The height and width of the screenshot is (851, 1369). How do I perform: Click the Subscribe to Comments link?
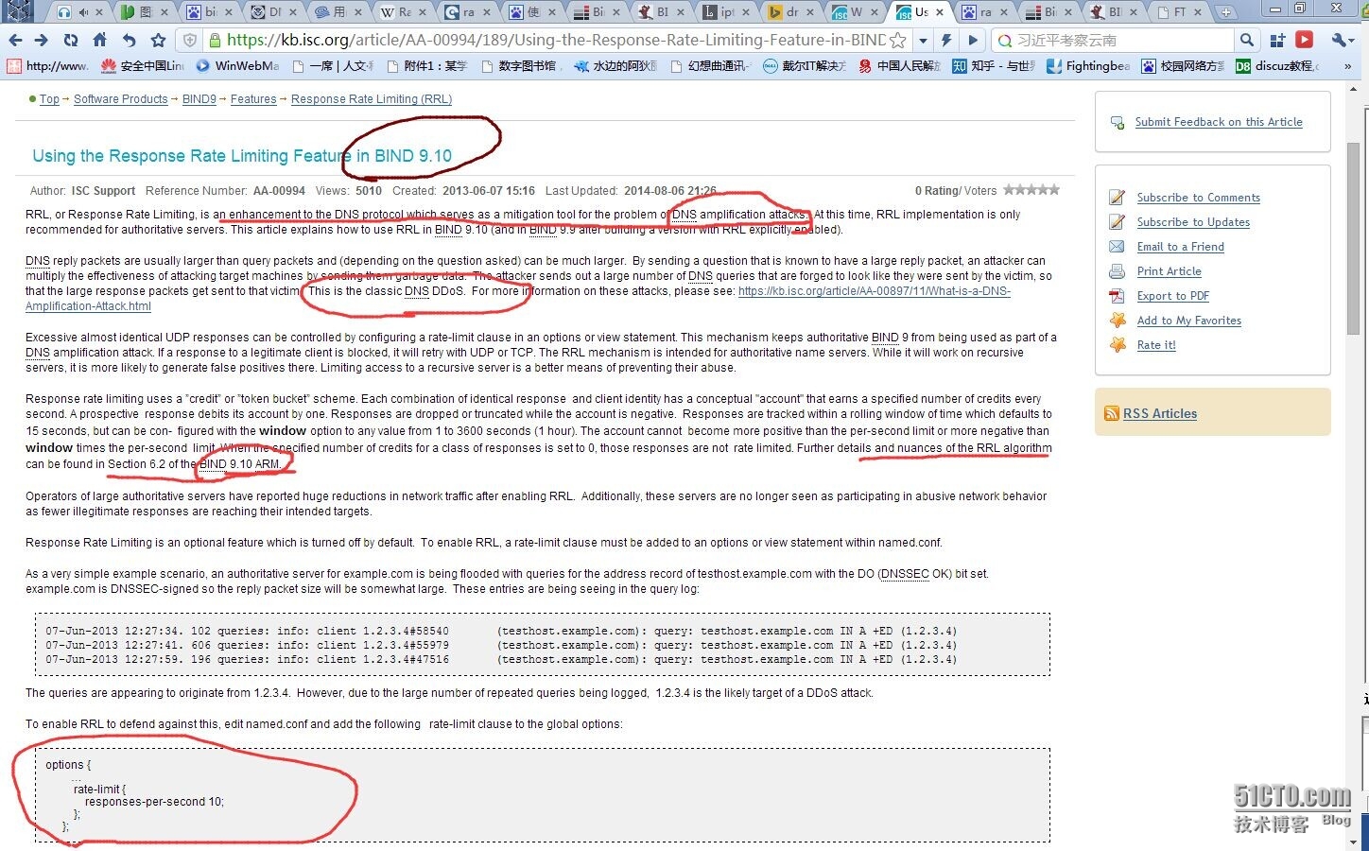(x=1198, y=198)
